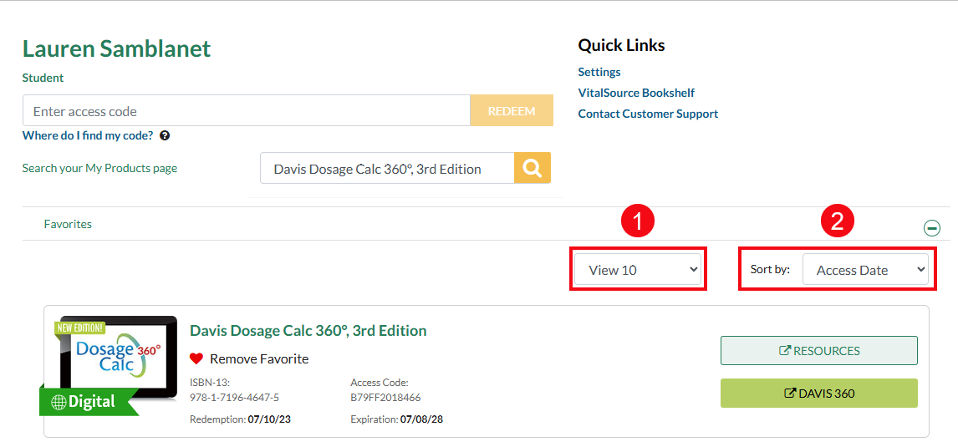958x442 pixels.
Task: Click the Student role label
Action: 43,79
